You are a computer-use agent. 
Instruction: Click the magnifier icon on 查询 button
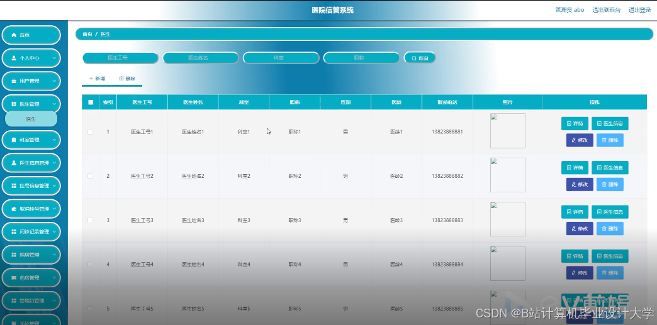414,58
